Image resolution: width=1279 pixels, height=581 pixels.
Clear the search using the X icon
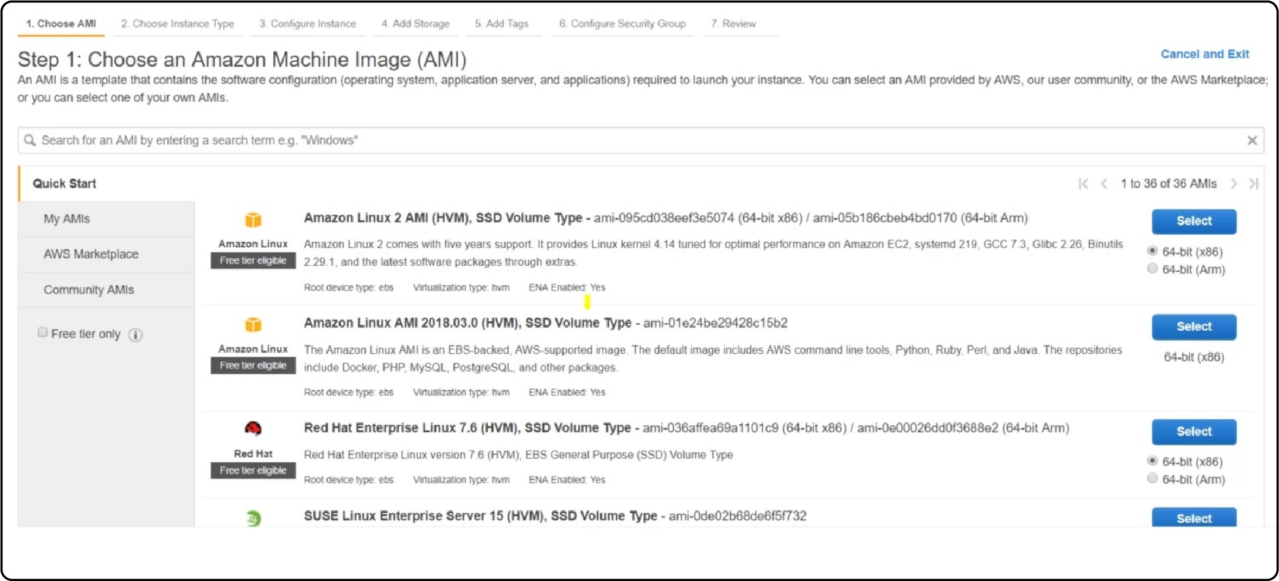(x=1252, y=140)
